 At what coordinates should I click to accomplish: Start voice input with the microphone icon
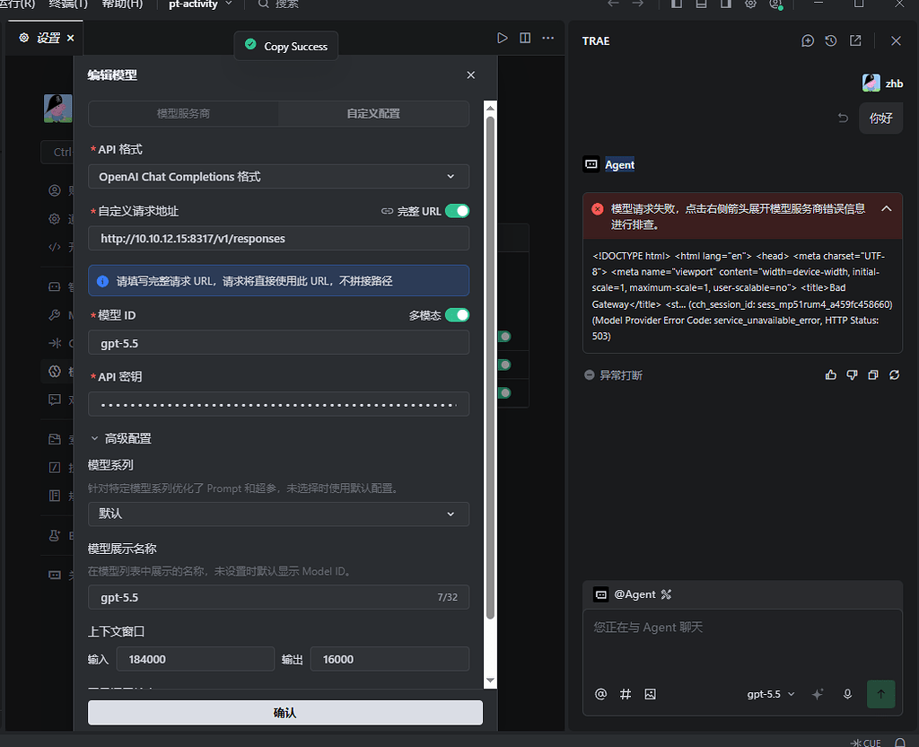[847, 694]
